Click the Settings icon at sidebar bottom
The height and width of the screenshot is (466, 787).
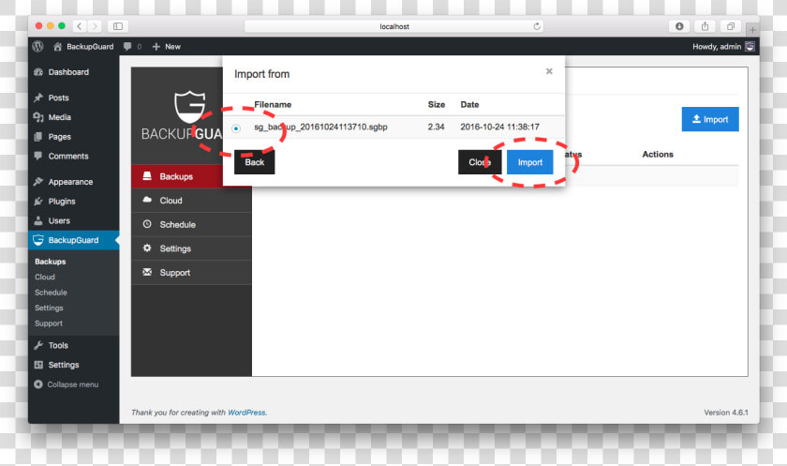point(38,365)
